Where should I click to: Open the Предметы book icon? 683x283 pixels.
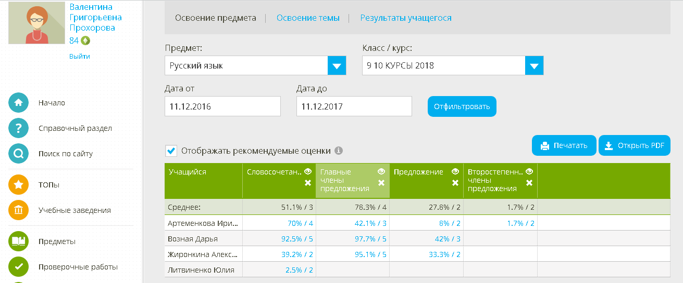point(18,241)
